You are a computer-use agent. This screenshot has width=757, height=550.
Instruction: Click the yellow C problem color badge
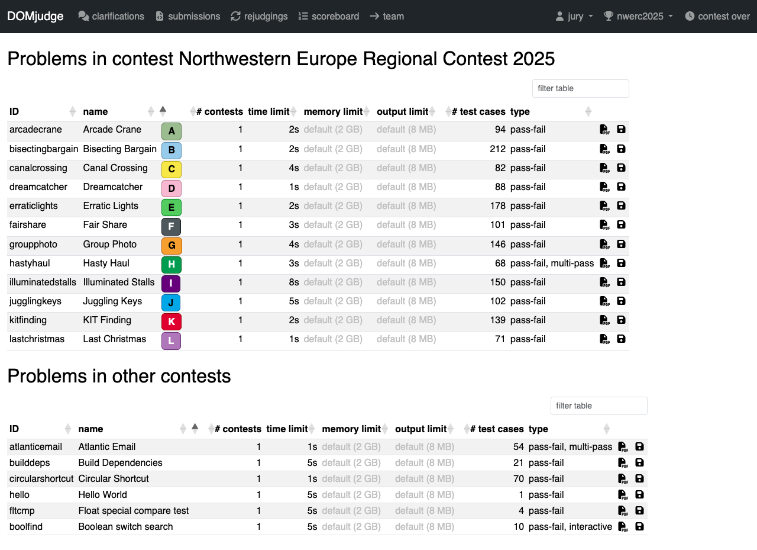[172, 169]
